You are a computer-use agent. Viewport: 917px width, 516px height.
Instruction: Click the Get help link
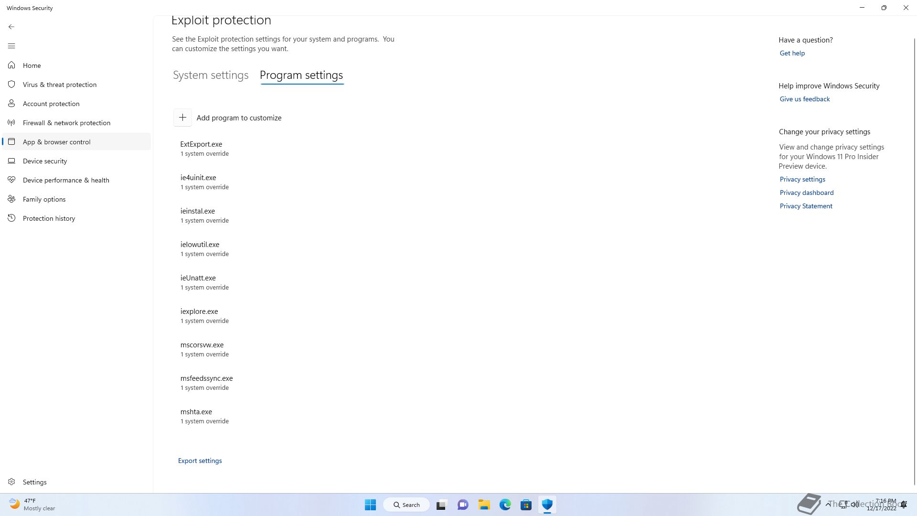pyautogui.click(x=792, y=53)
